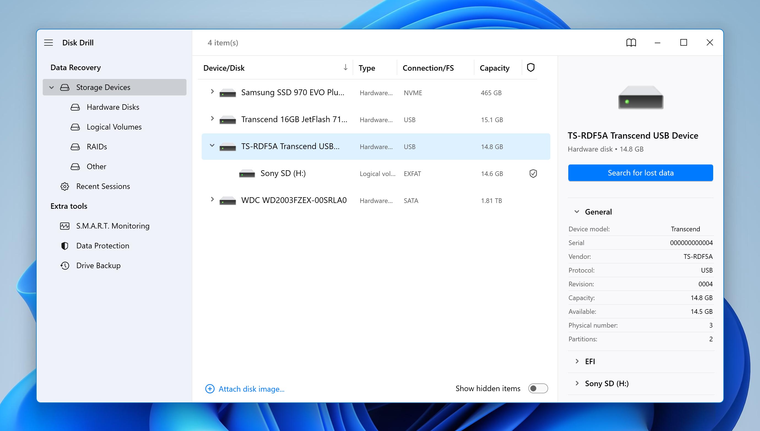Expand the WDC WD2003FZEX-00SRLA0 row

point(212,201)
